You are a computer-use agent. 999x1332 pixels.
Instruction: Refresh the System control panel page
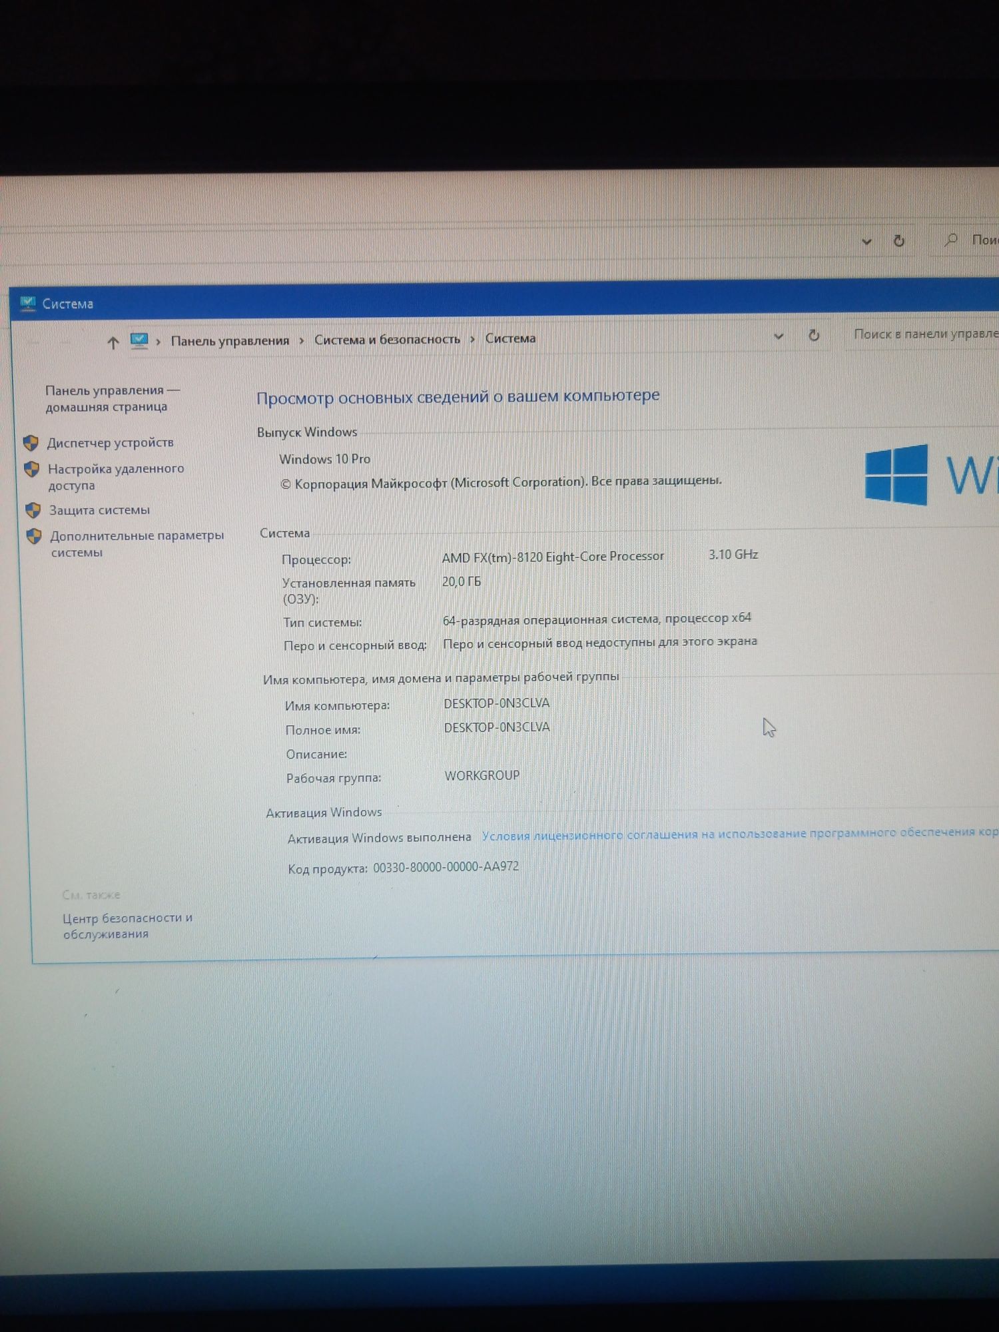tap(813, 335)
